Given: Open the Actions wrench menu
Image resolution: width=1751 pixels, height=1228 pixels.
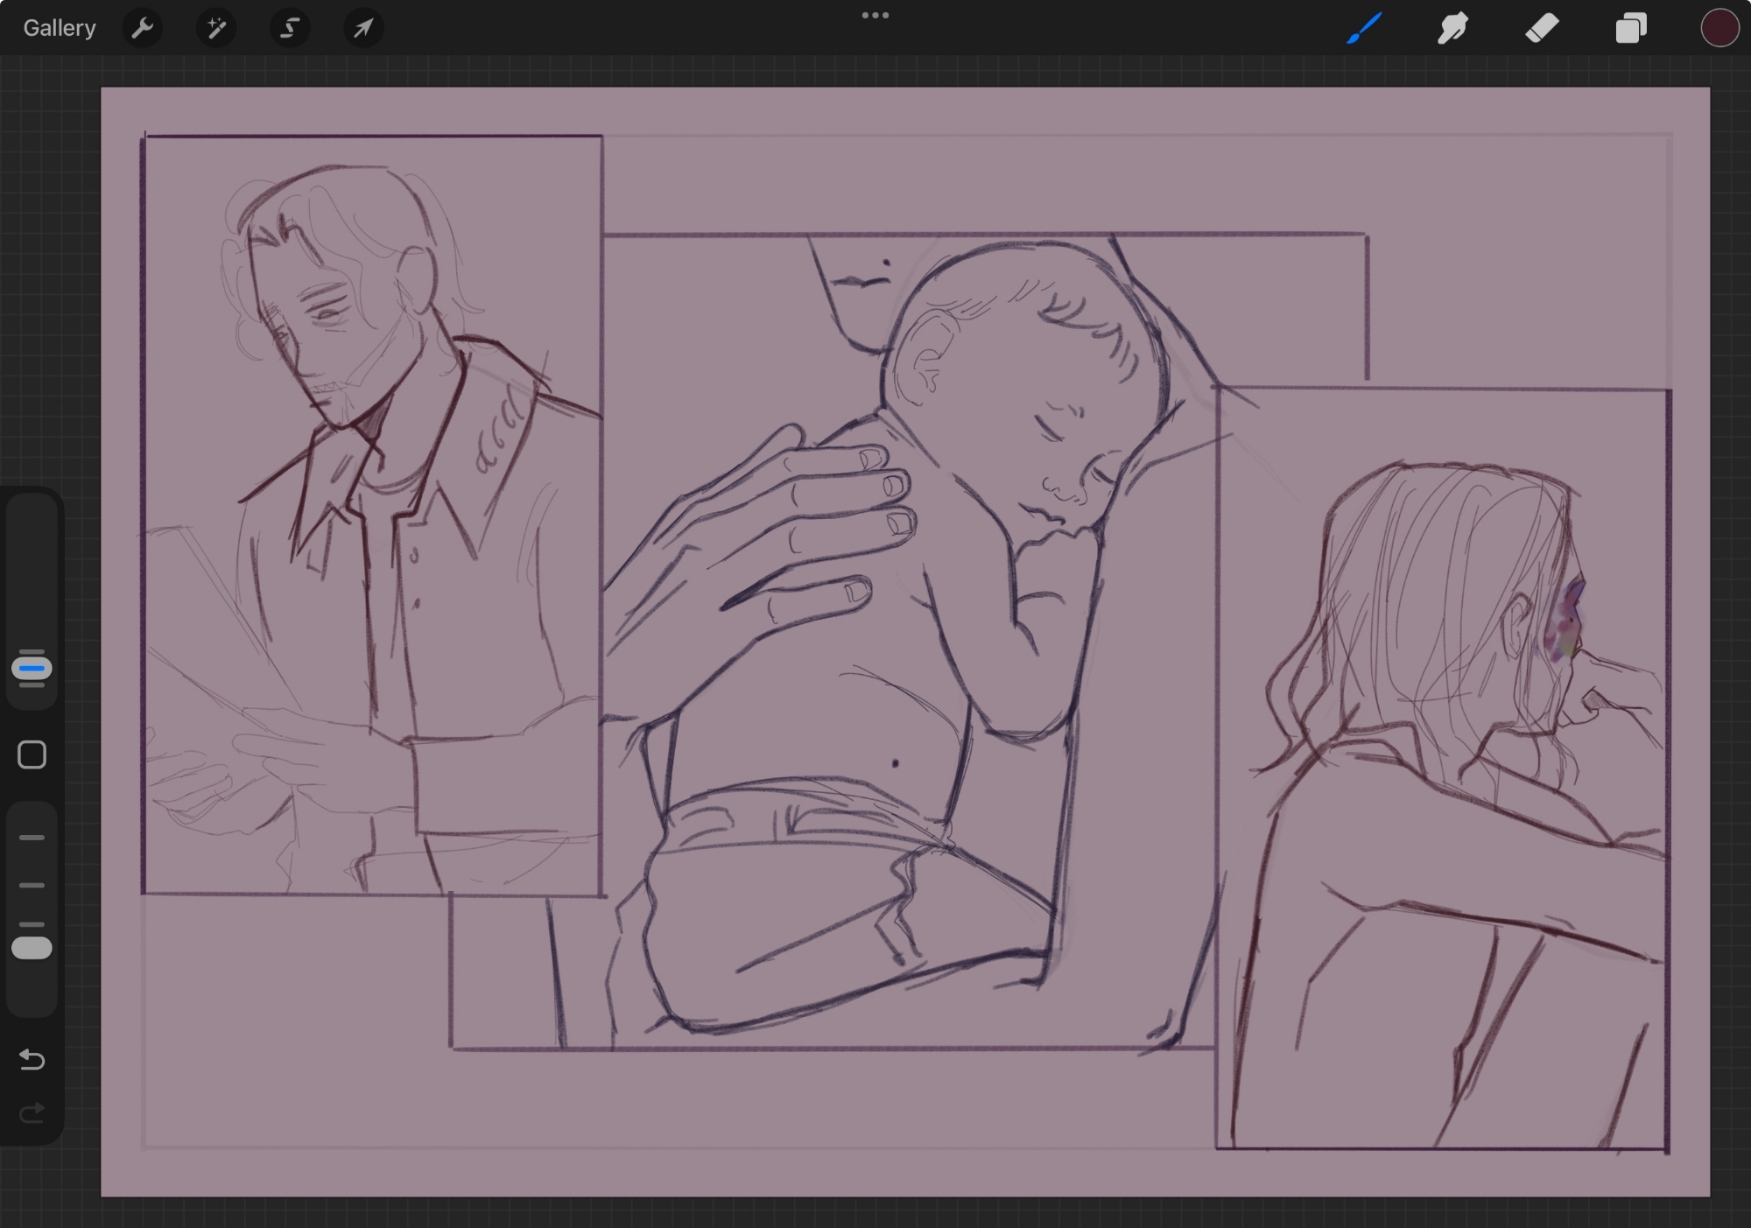Looking at the screenshot, I should click(142, 28).
